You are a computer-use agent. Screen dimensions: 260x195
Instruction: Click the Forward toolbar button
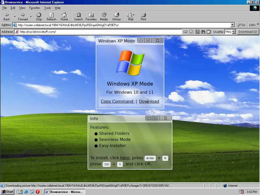[23, 17]
